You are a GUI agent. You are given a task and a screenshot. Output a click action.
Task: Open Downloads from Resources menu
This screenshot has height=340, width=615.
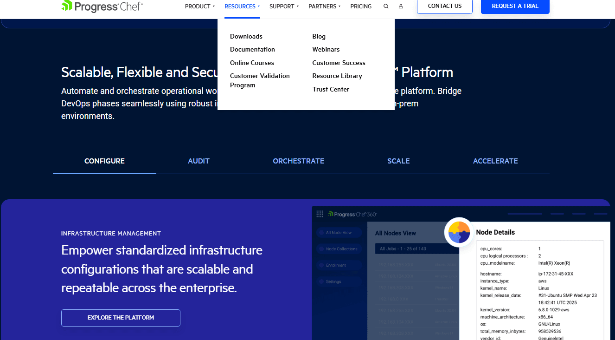[x=246, y=36]
